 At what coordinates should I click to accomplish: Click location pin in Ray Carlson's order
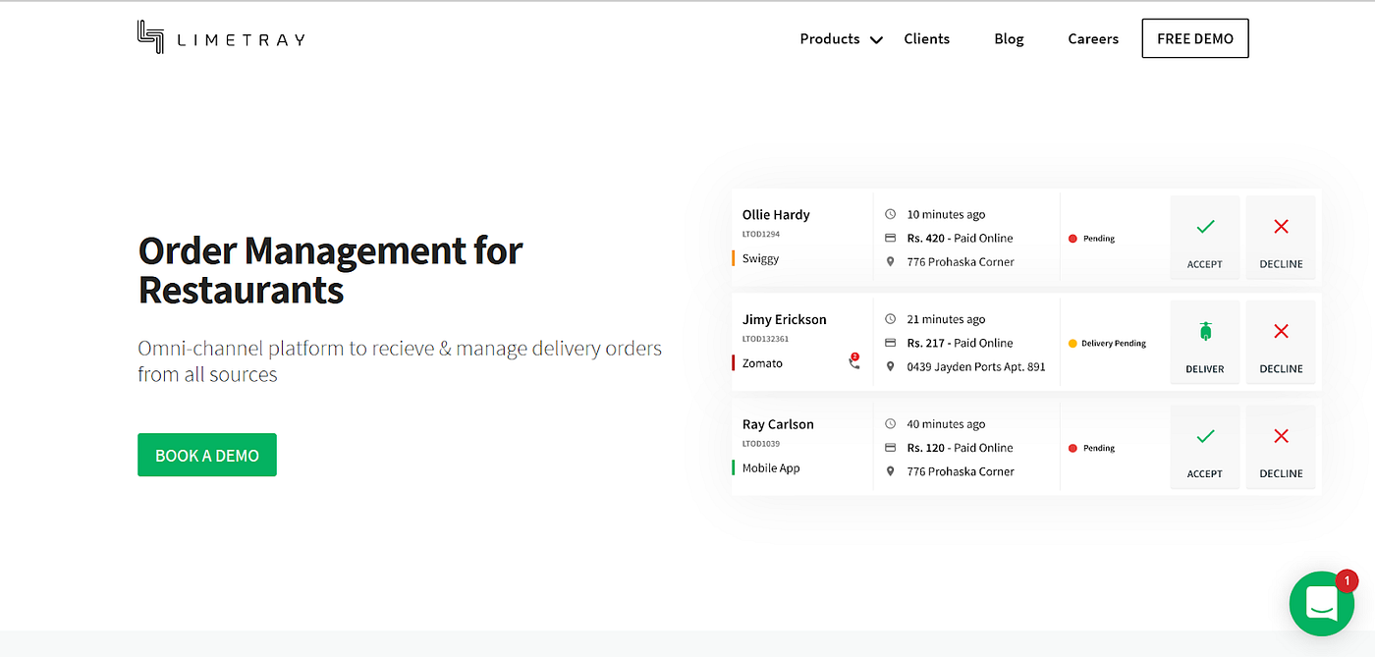tap(891, 471)
